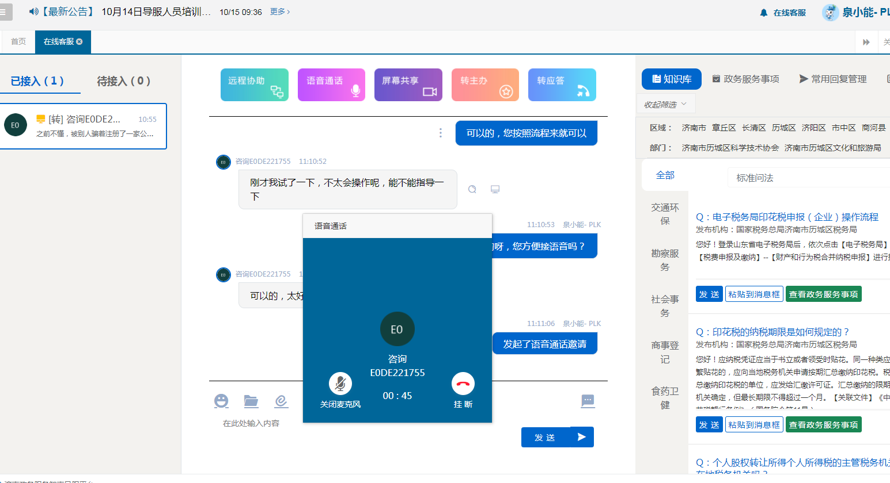Start 语音通话 voice call
This screenshot has width=890, height=483.
click(x=331, y=85)
